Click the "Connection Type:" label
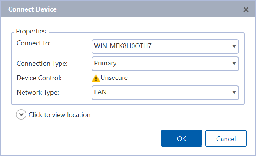Image resolution: width=256 pixels, height=156 pixels. click(x=42, y=64)
